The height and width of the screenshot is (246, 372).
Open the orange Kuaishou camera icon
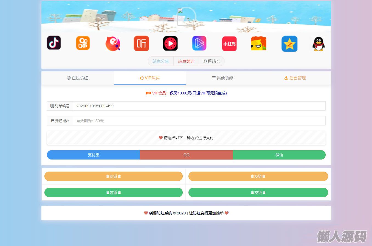coord(83,43)
